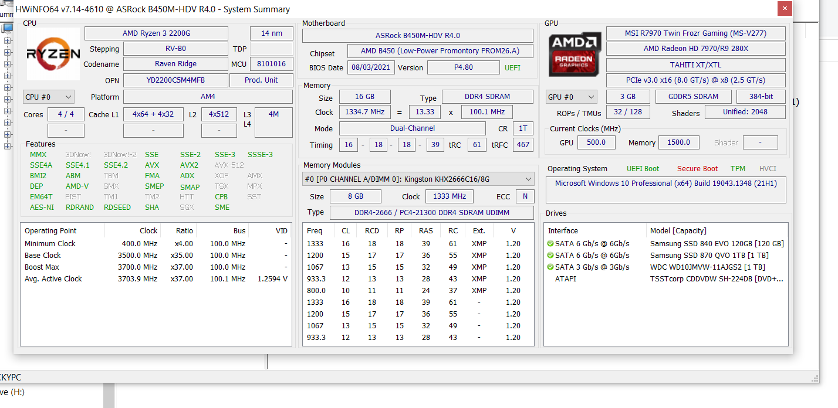Select the Avg. Active Clock row

point(156,279)
